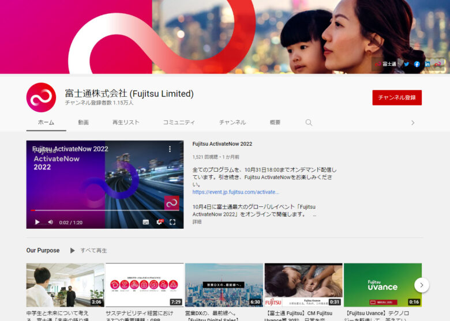Open the video player settings gear

159,222
